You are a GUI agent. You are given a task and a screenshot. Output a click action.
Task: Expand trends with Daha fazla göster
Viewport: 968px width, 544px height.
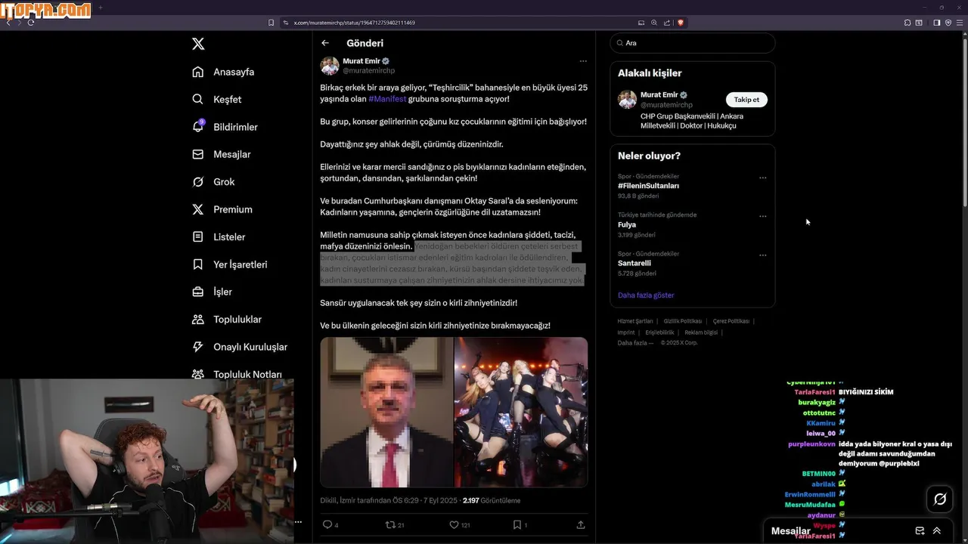[x=646, y=295]
